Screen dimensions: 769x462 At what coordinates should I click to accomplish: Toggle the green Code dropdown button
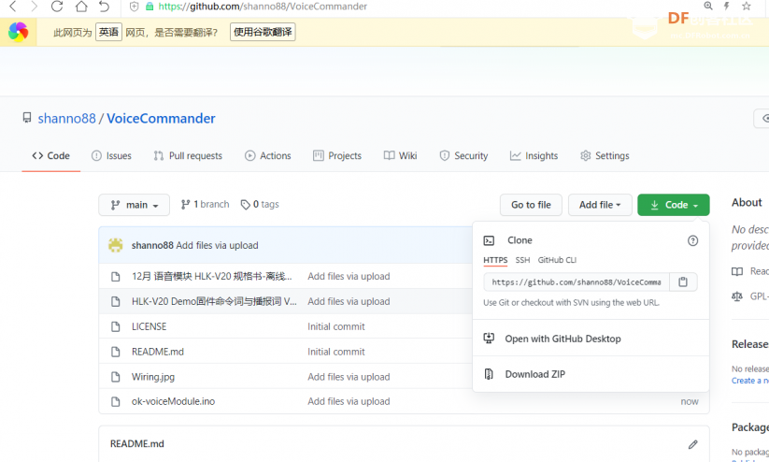[x=674, y=205]
